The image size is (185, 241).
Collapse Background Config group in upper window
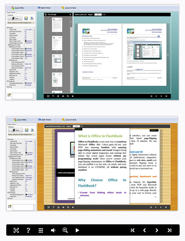pyautogui.click(x=8, y=45)
